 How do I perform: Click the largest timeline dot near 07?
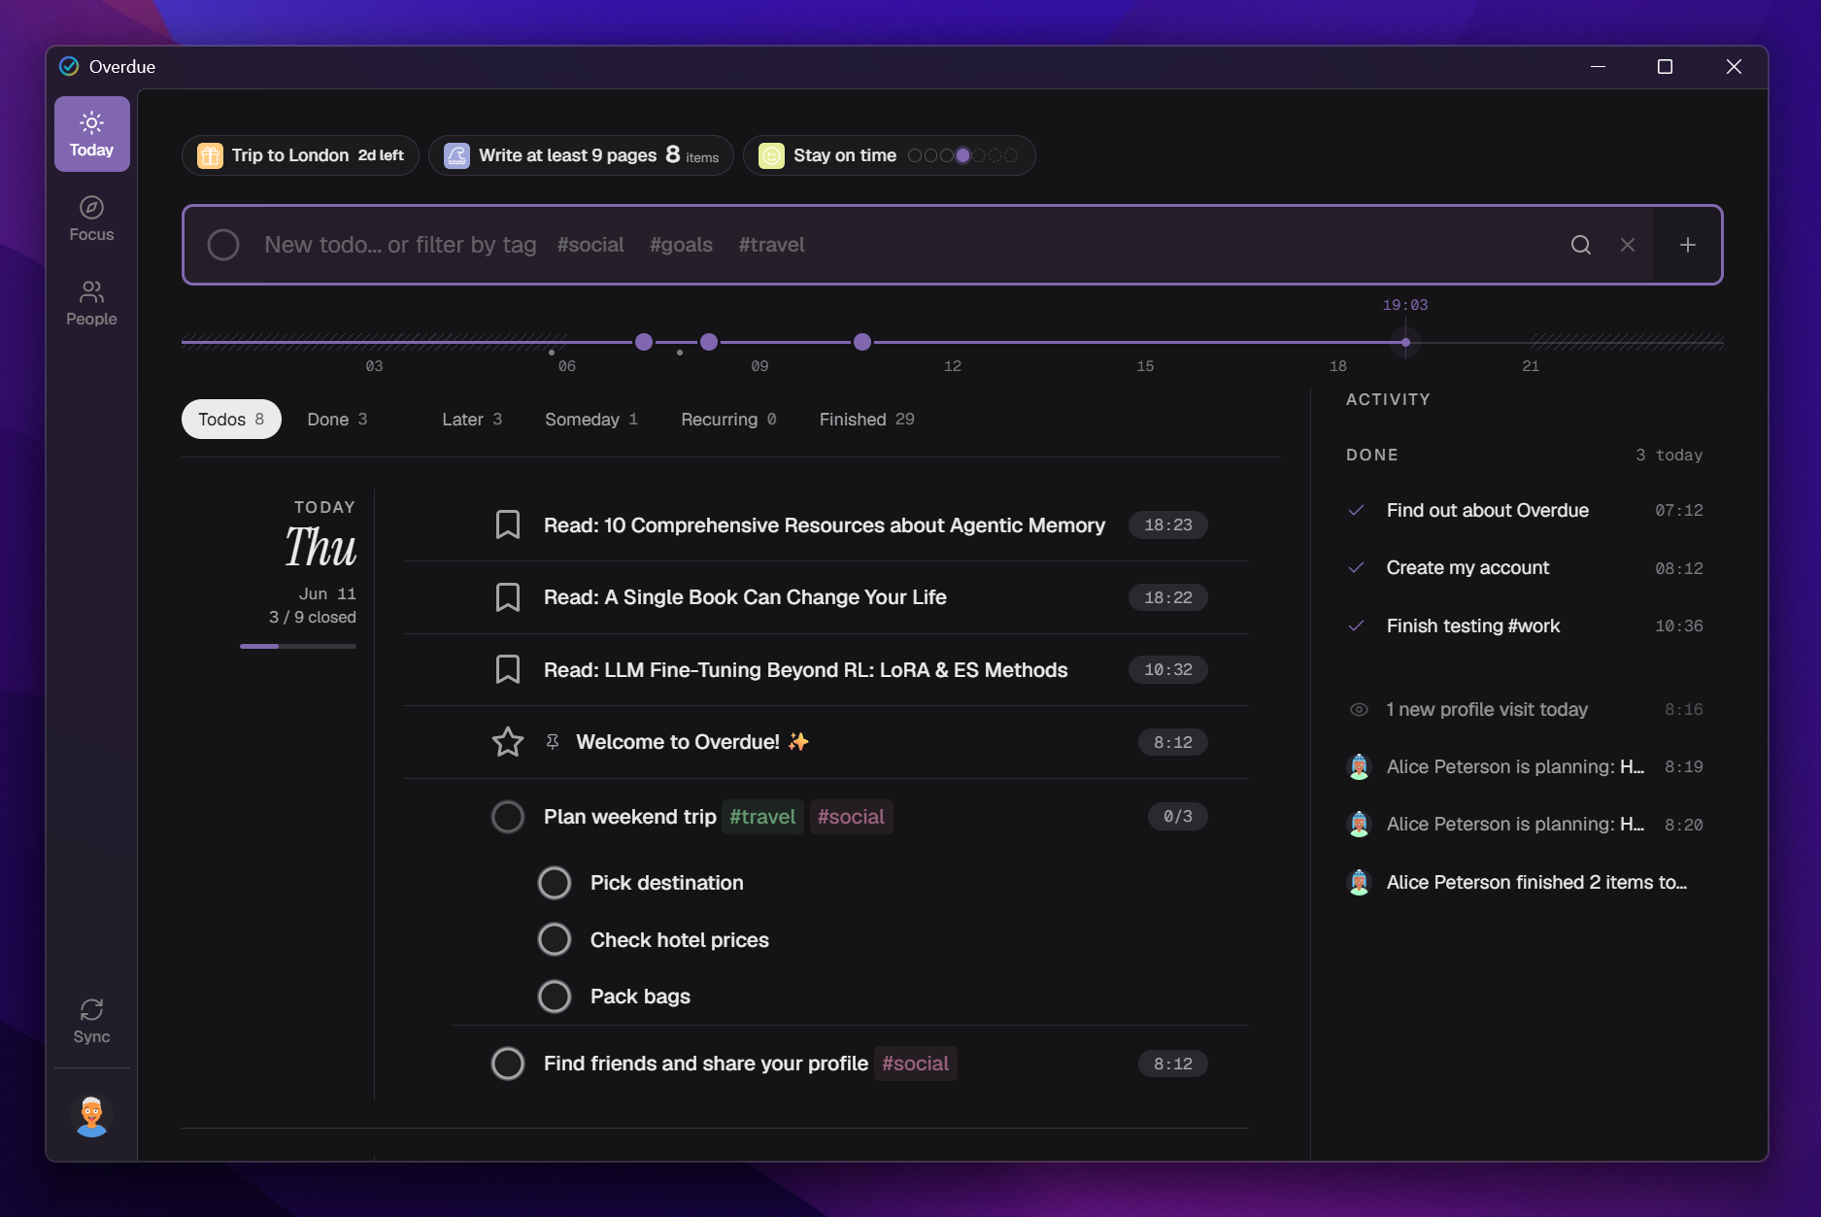click(x=644, y=342)
